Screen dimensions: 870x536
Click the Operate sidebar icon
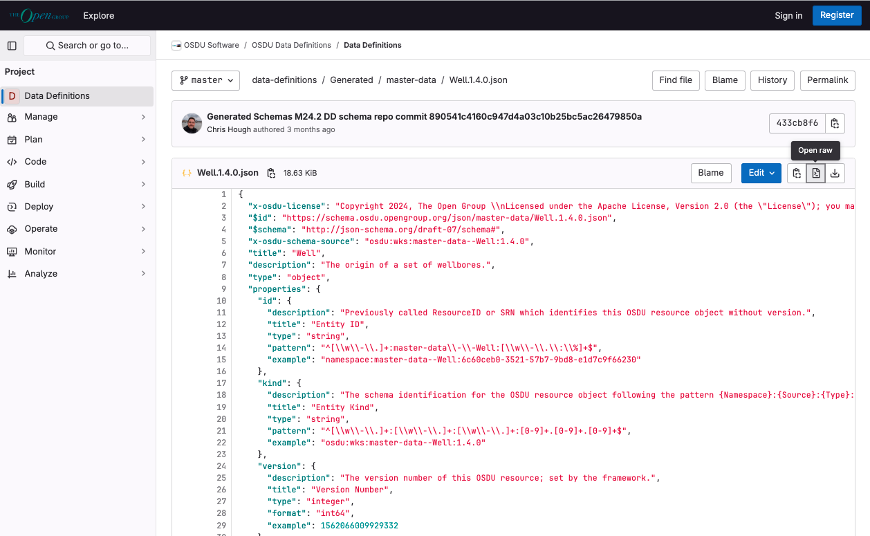12,229
